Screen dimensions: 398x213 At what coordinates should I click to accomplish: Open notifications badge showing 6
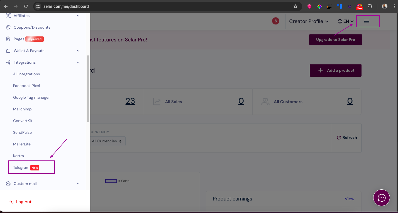pos(275,21)
